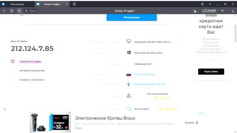The height and width of the screenshot is (133, 237).
Task: Close the Braun ad banner
Action: [x=203, y=113]
